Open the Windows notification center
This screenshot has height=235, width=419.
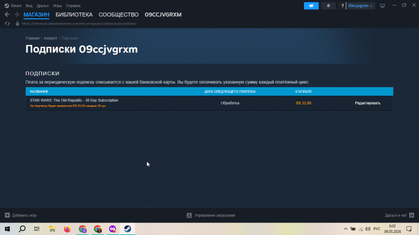(x=409, y=229)
